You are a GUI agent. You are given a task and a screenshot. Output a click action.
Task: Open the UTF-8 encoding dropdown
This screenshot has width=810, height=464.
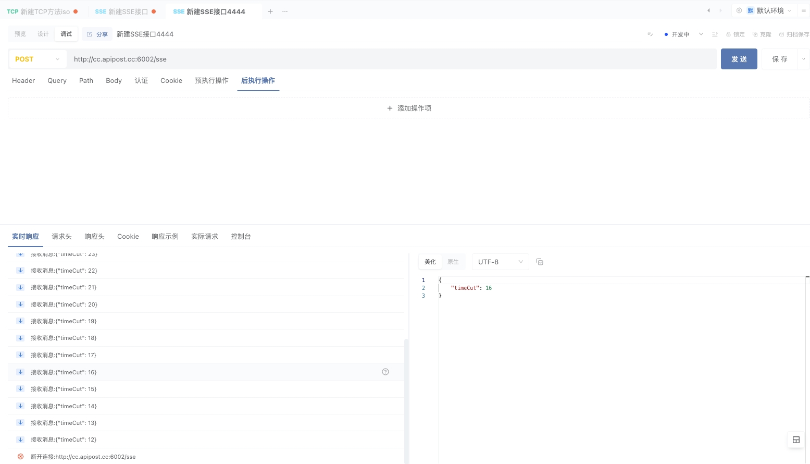(x=500, y=262)
